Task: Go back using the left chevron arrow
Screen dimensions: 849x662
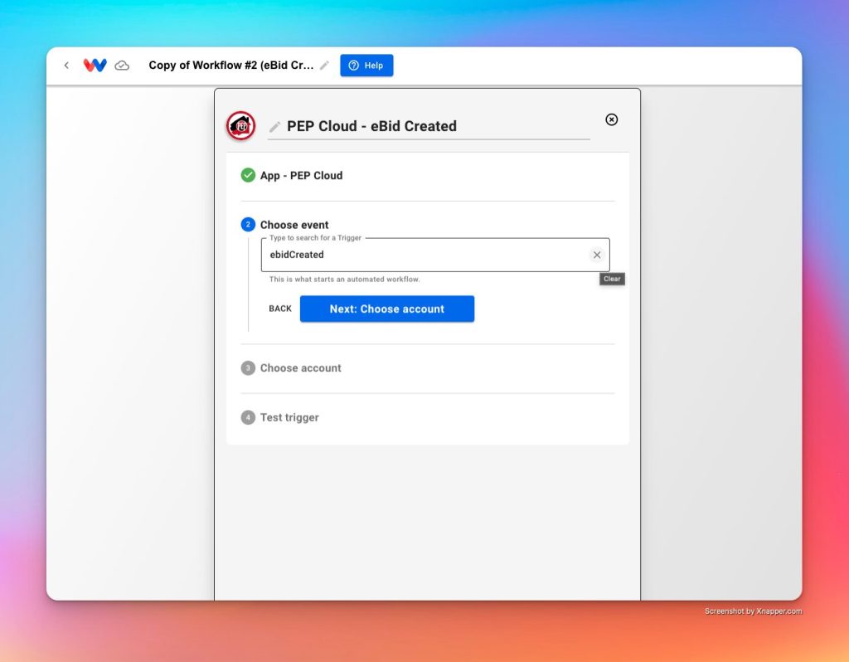Action: (66, 66)
